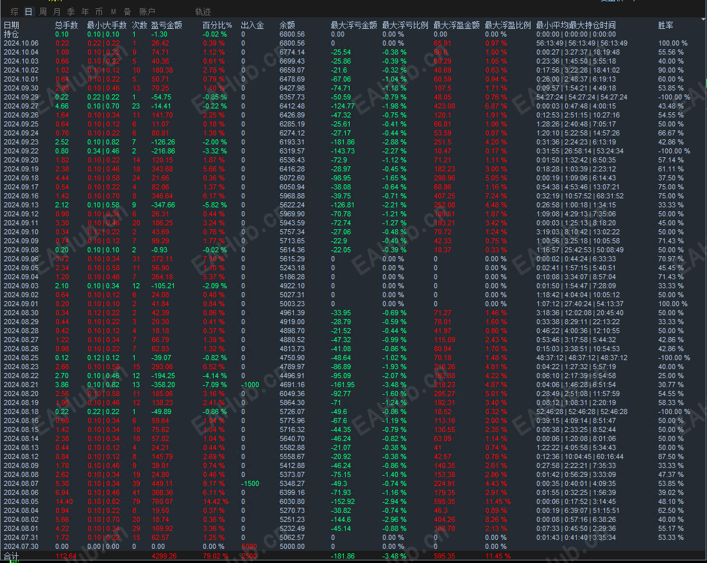Click the 最小|大手数 column header
707x563 pixels.
tap(107, 25)
